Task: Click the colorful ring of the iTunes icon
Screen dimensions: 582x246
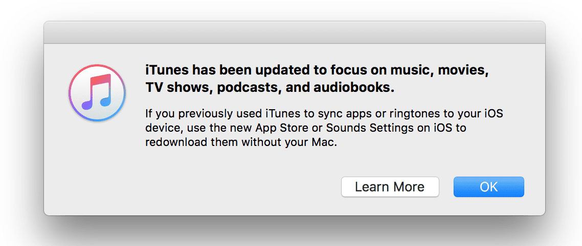Action: coord(97,67)
